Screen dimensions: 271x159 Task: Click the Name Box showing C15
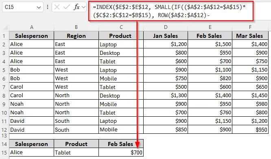[23, 7]
